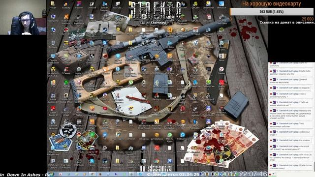
Task: Open the Skype desktop shortcut
Action: tap(92, 163)
